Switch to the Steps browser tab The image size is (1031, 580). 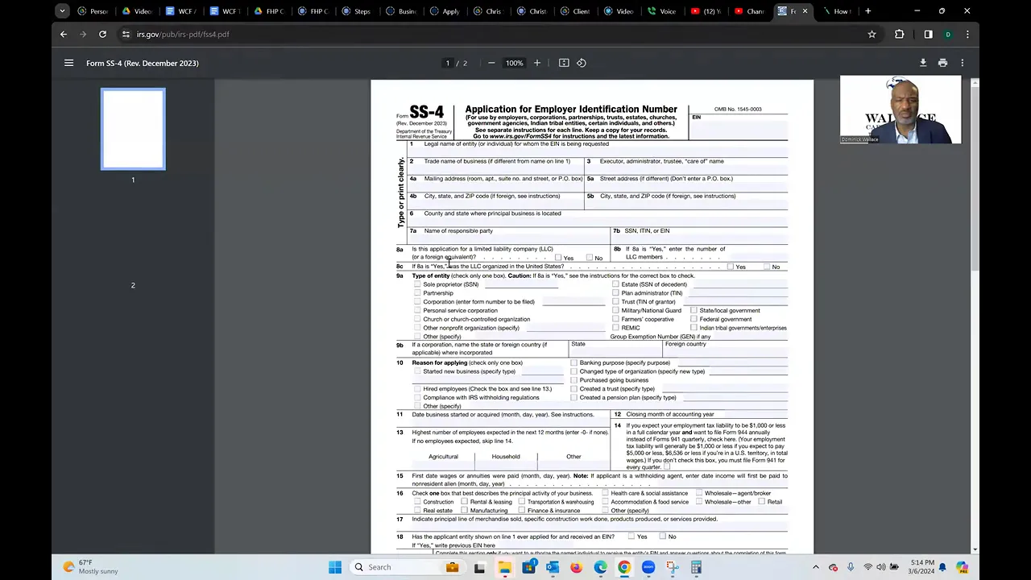356,11
